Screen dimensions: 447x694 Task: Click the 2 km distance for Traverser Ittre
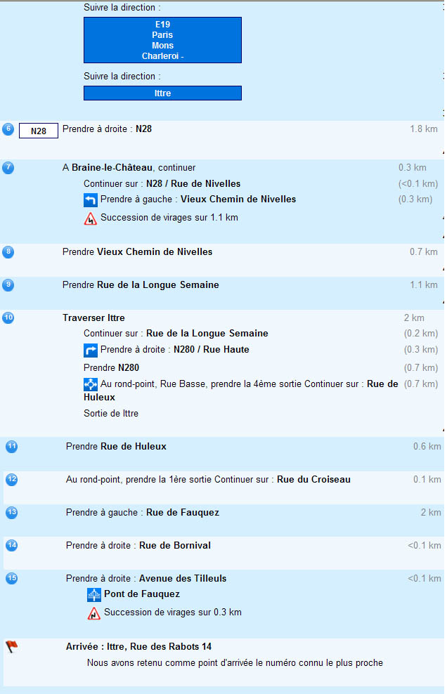point(414,317)
